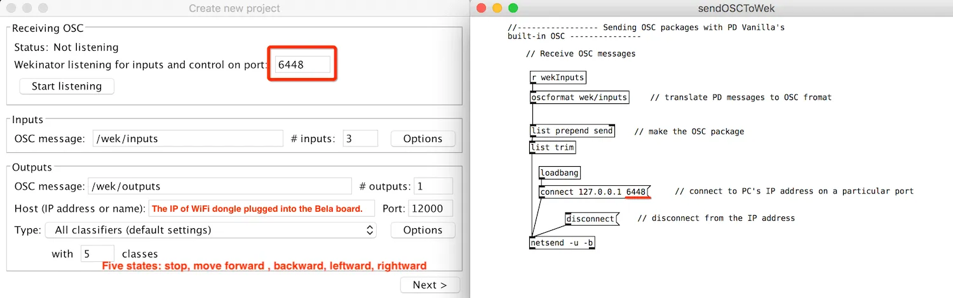Click the Host IP address field
The image size is (953, 298).
pyautogui.click(x=261, y=209)
